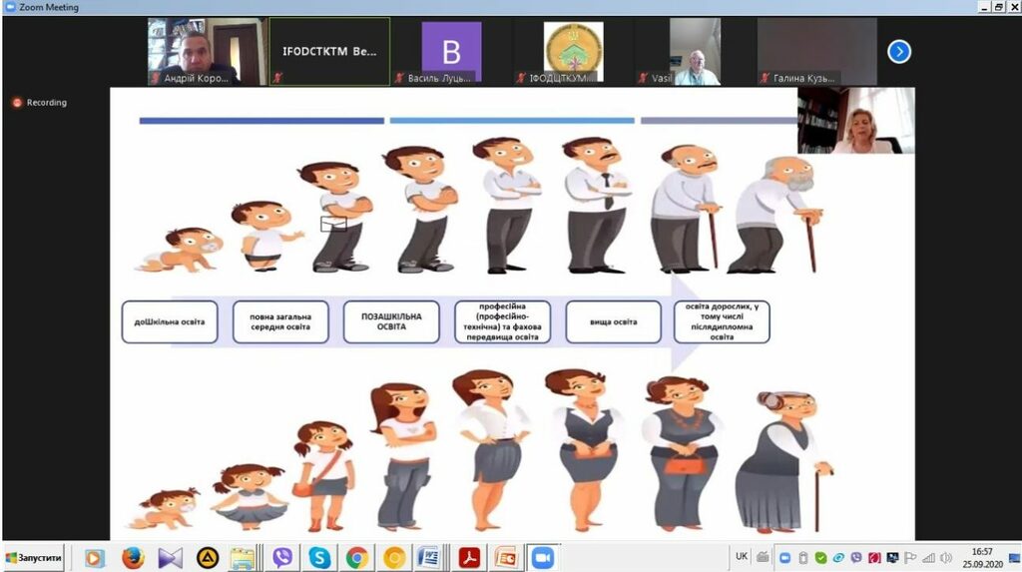1022x572 pixels.
Task: Click the Zoom app taskbar icon
Action: pyautogui.click(x=542, y=558)
